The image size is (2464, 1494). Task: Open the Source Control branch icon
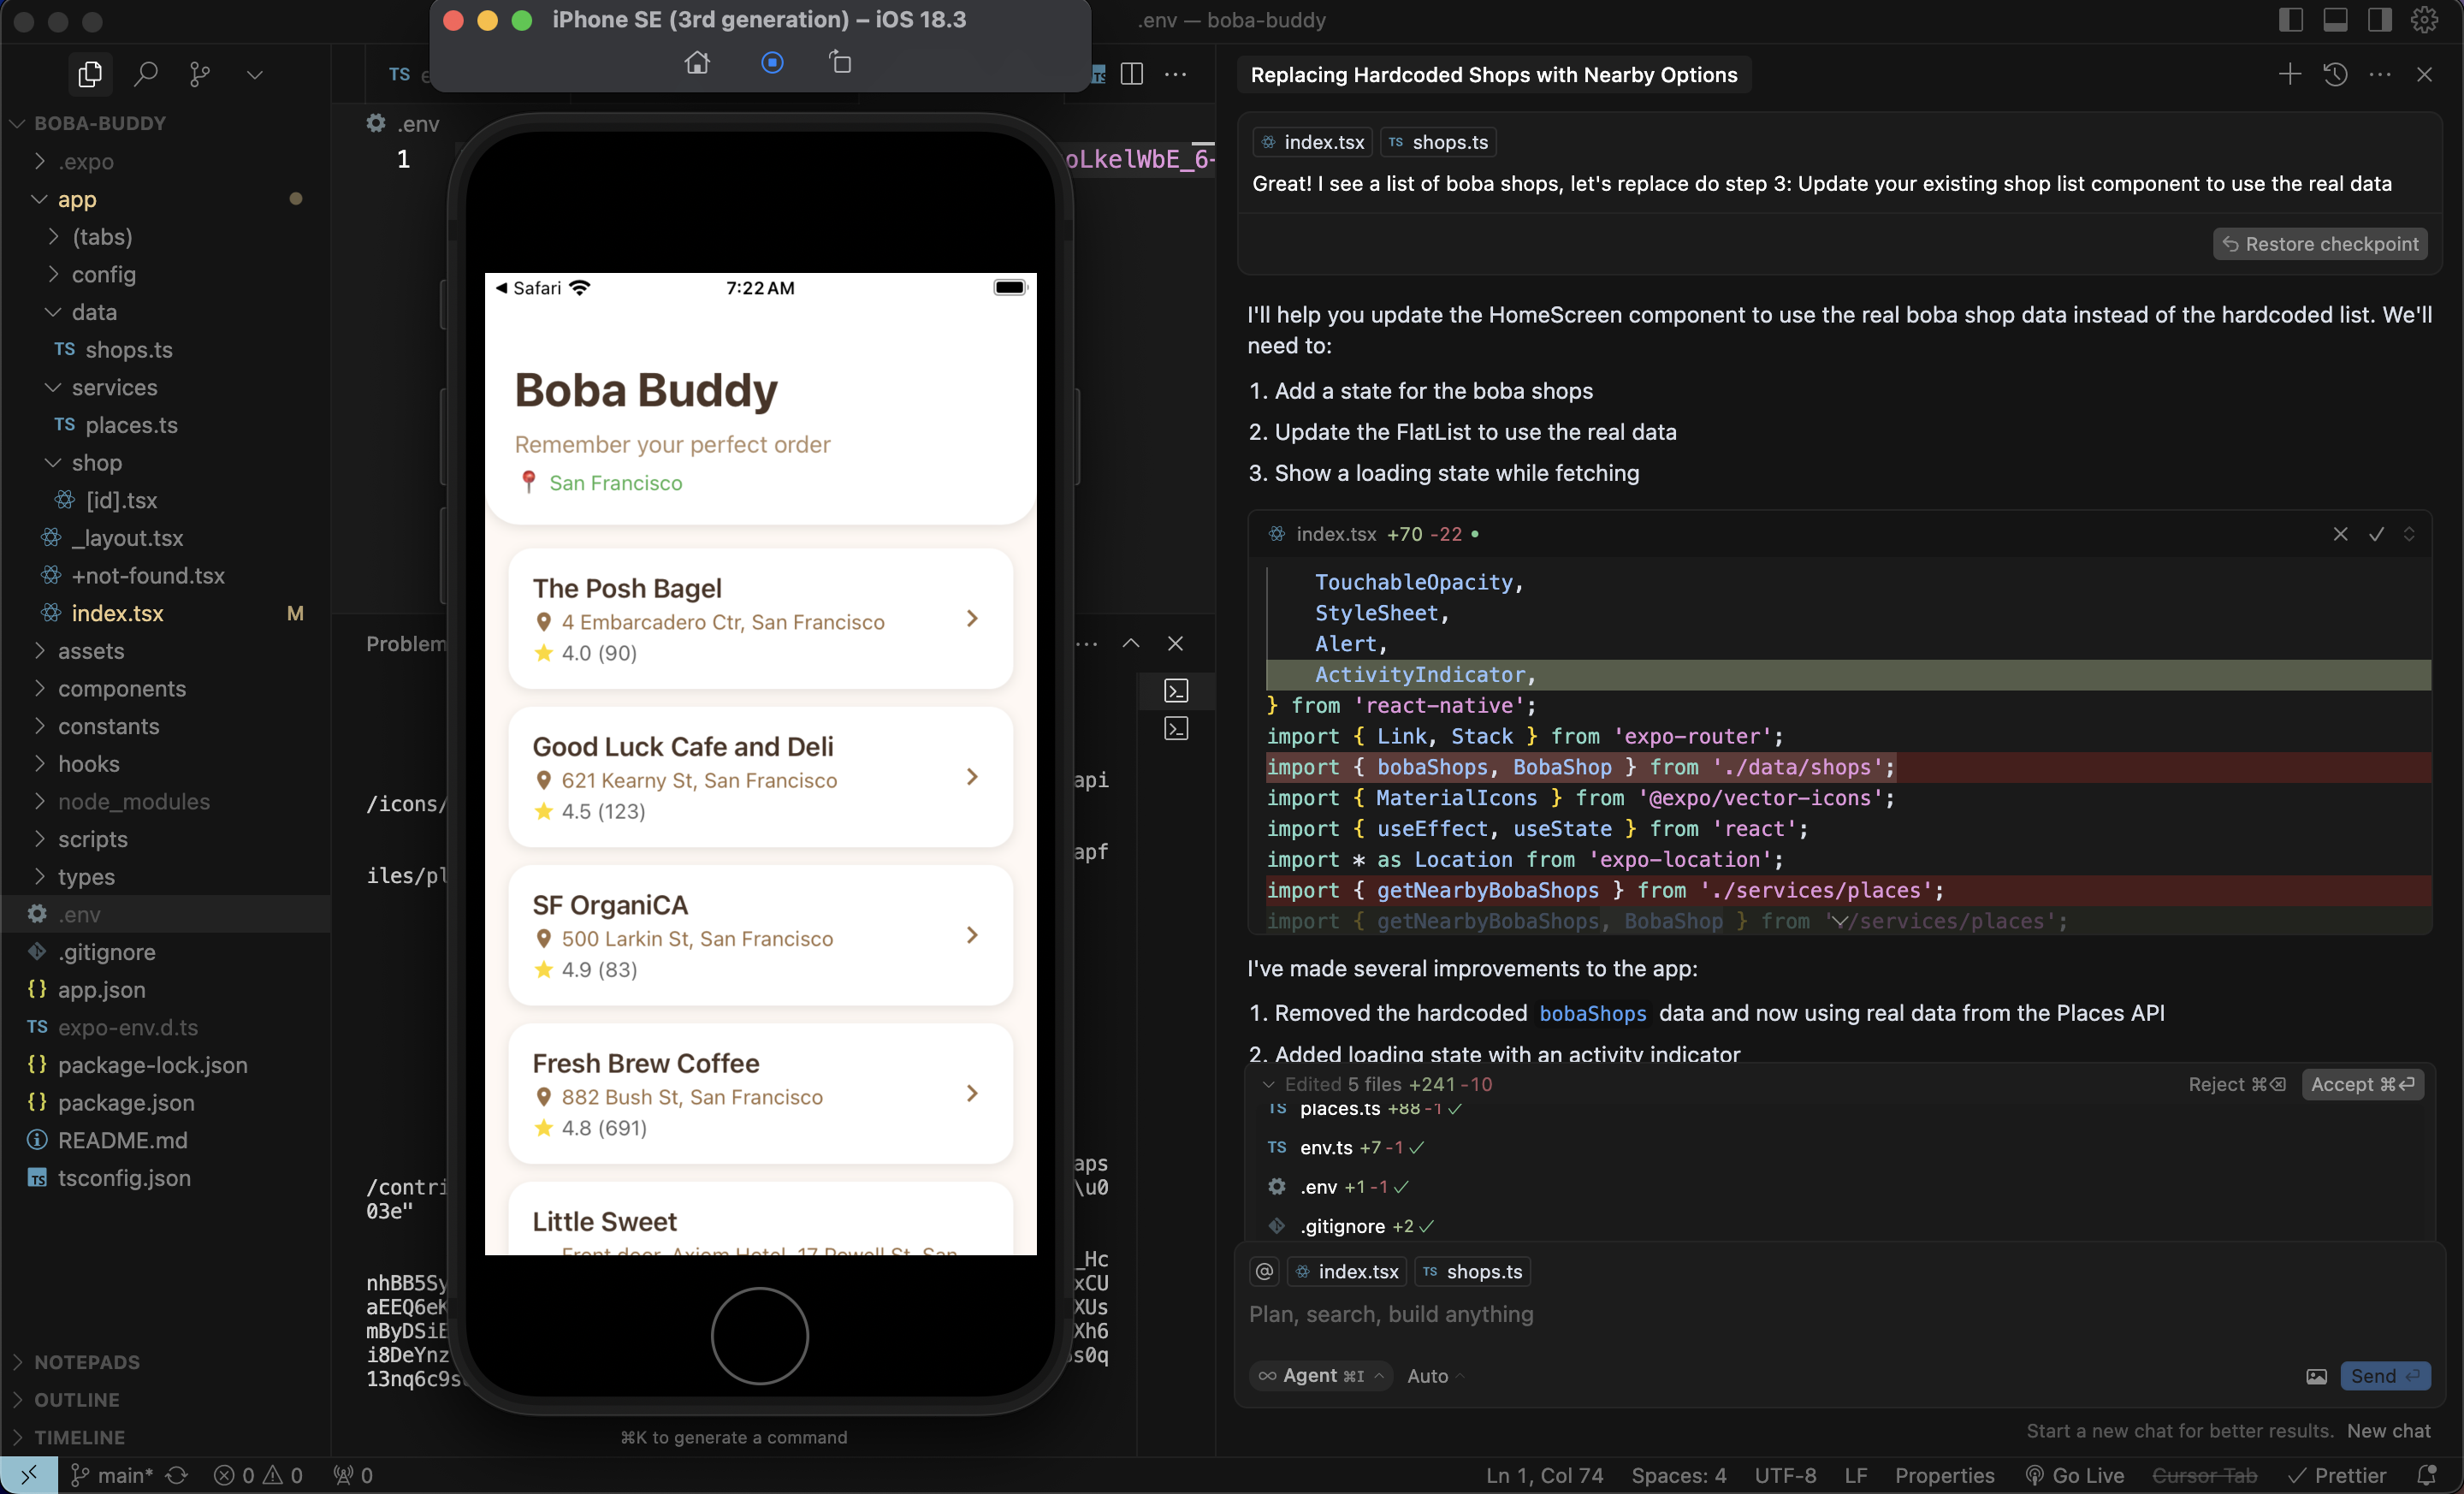point(200,74)
